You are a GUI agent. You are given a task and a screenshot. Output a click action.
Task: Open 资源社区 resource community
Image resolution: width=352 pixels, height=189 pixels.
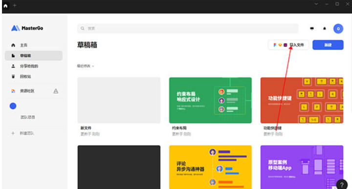coord(27,91)
